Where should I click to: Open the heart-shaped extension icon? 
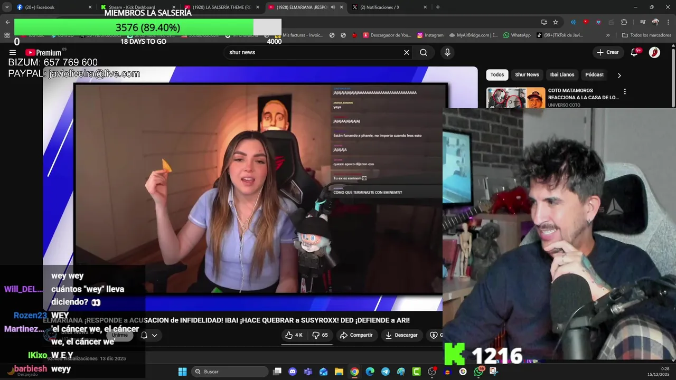[x=598, y=22]
